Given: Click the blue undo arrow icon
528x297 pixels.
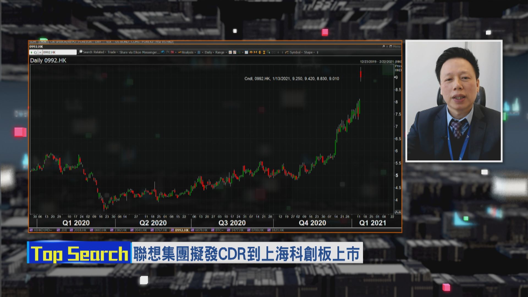Looking at the screenshot, I should [163, 52].
